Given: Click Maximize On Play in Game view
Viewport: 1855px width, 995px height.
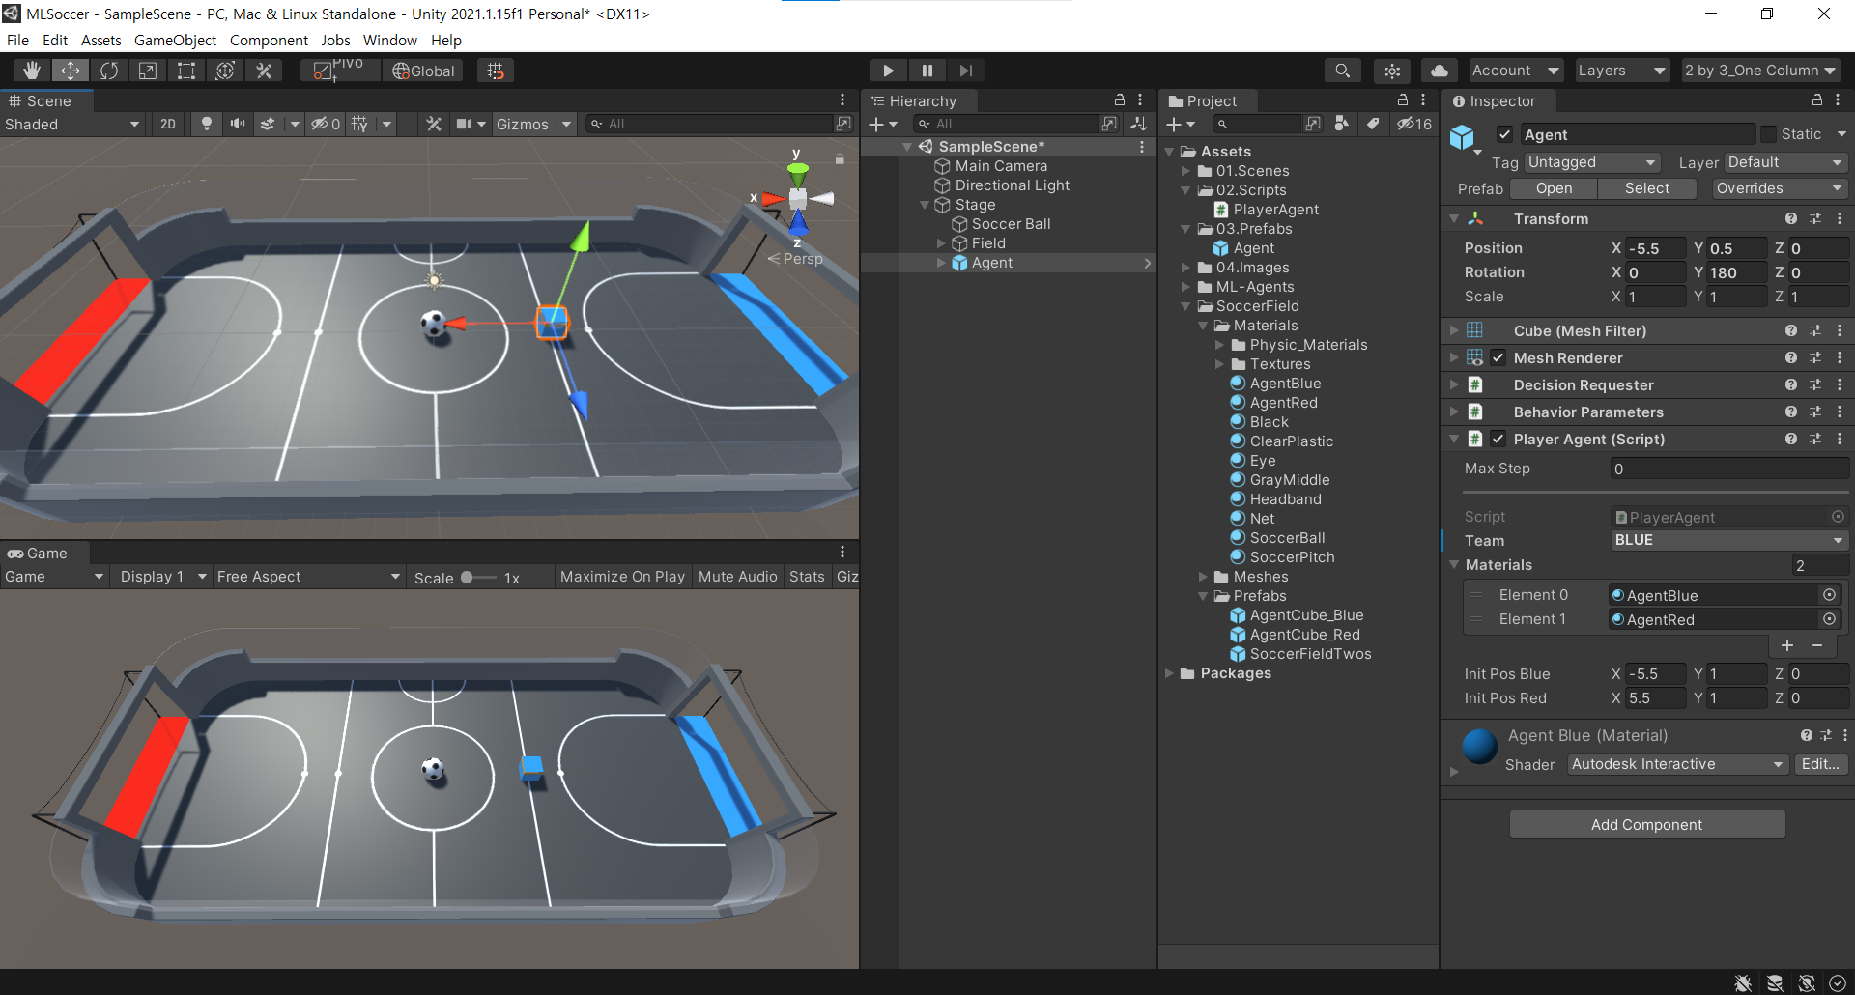Looking at the screenshot, I should 622,577.
